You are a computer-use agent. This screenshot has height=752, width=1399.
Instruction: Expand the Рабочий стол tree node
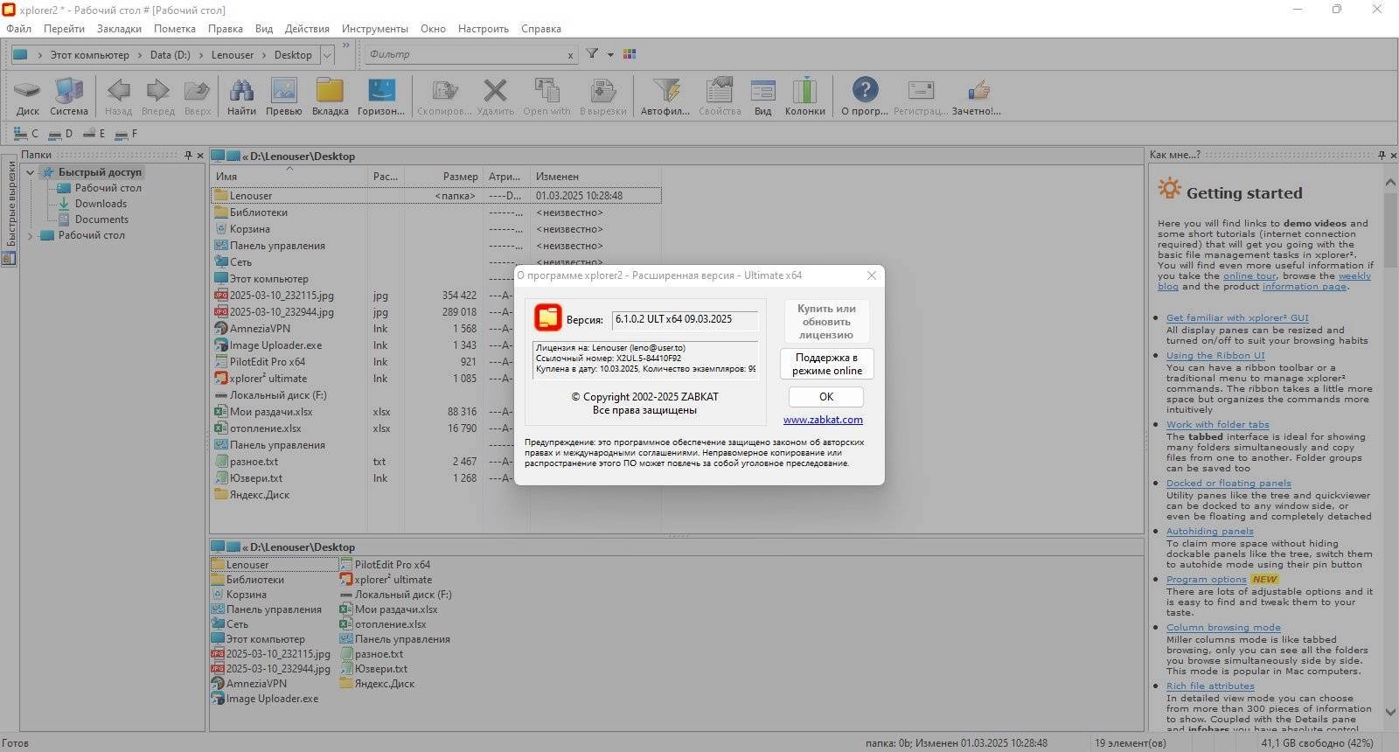pyautogui.click(x=31, y=235)
